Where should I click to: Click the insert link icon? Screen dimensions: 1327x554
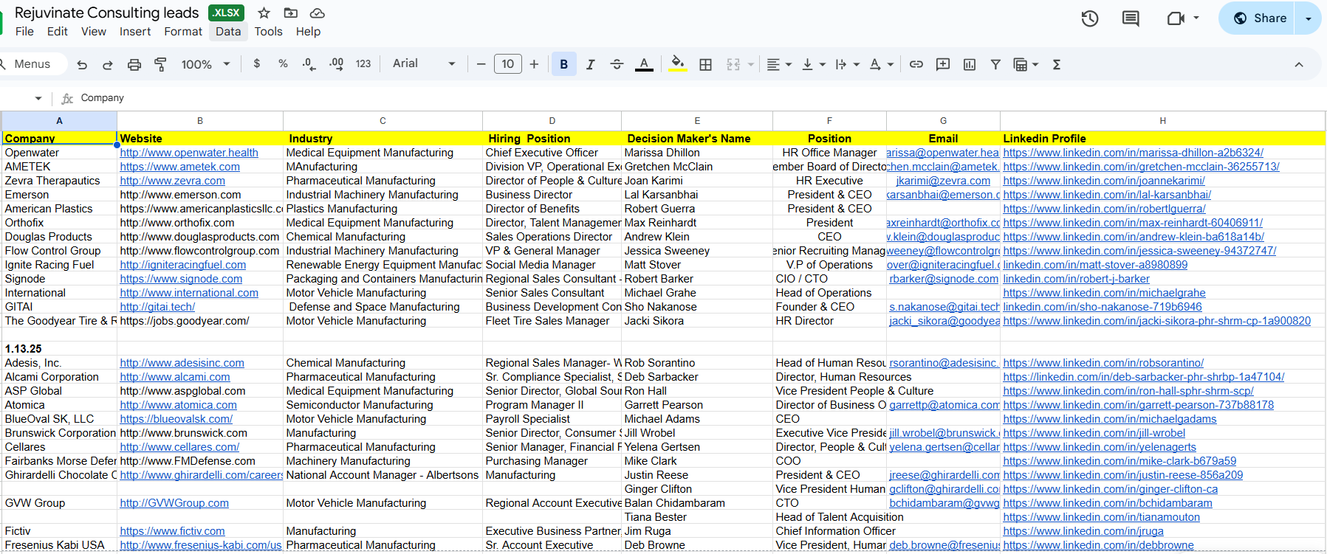916,65
